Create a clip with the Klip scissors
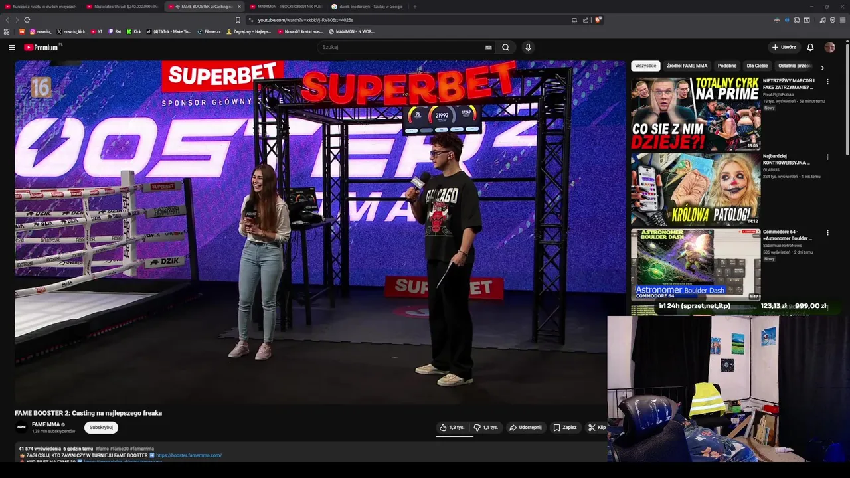 (596, 428)
